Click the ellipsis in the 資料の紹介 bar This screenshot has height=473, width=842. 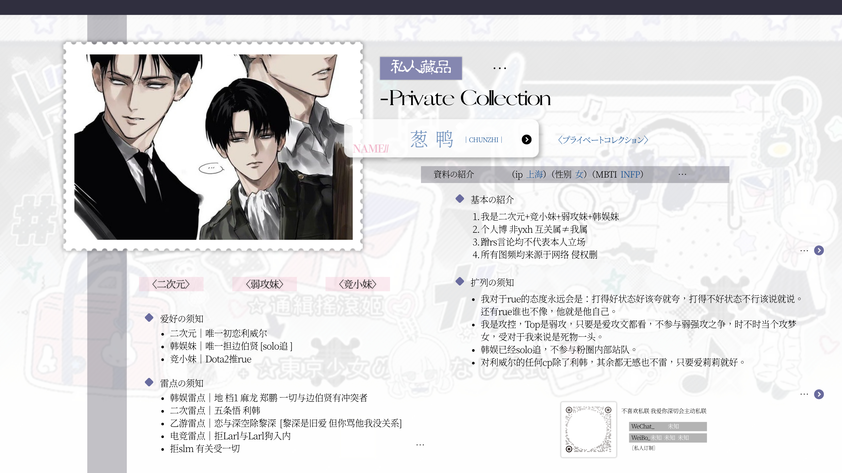click(x=682, y=174)
